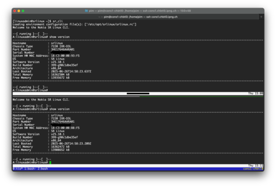Click the Welcome line in the upper pane
This screenshot has width=276, height=187.
click(41, 27)
